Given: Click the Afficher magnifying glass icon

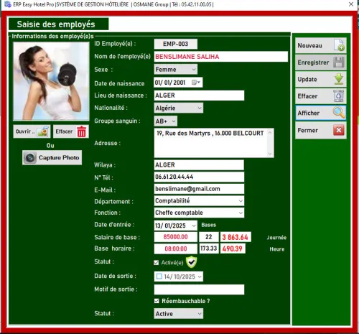Looking at the screenshot, I should [x=339, y=113].
